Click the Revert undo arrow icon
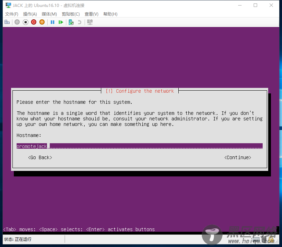Viewport: 282px width, 247px height. coord(79,22)
